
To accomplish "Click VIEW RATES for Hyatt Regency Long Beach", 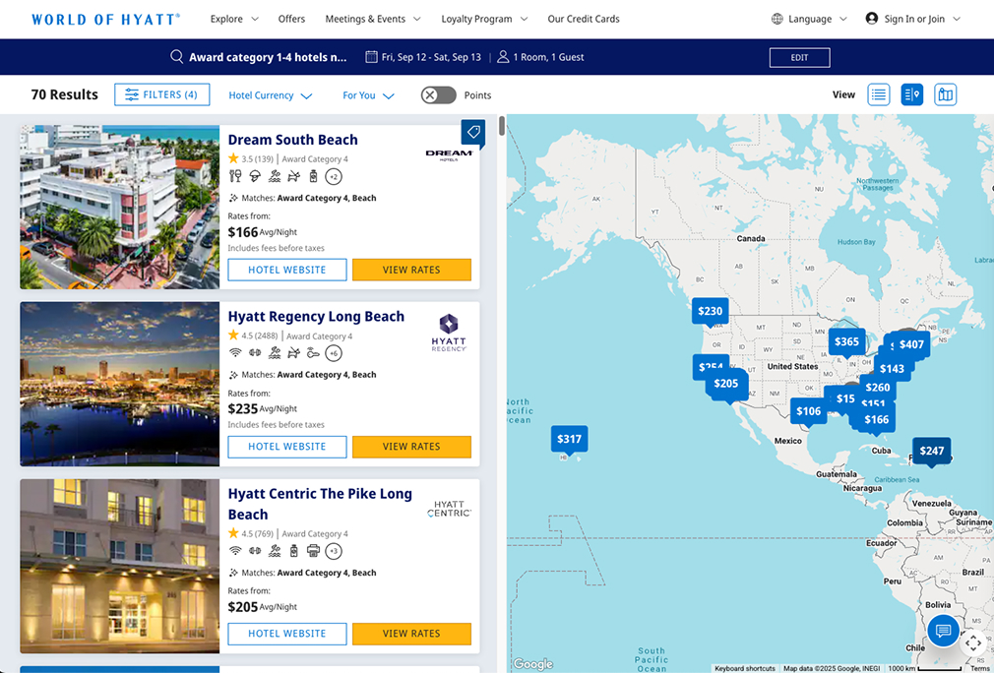I will click(x=411, y=446).
